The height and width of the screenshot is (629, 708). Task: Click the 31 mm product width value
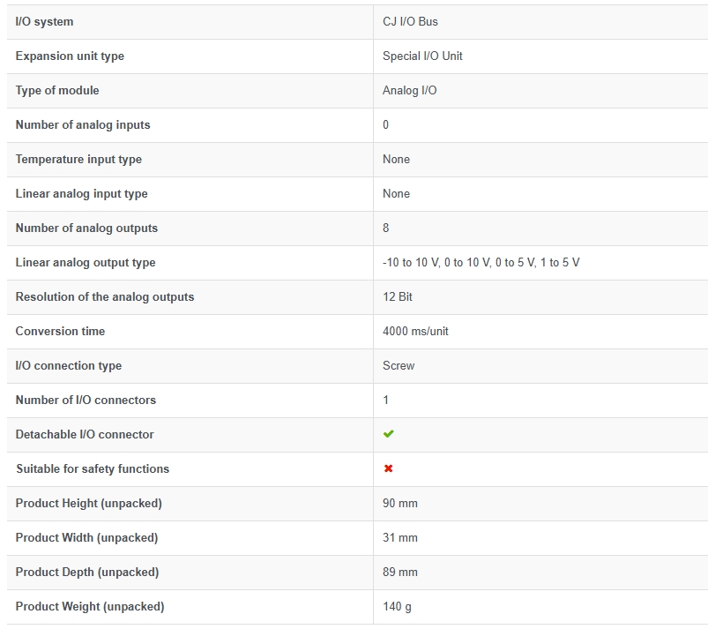[x=400, y=538]
